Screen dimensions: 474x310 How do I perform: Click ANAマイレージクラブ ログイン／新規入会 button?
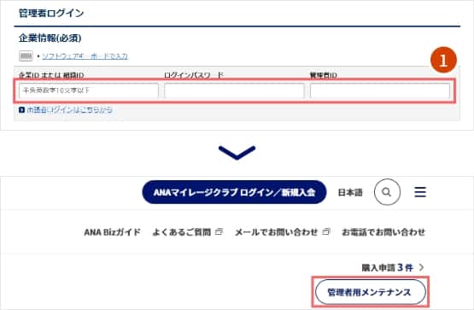pyautogui.click(x=234, y=192)
